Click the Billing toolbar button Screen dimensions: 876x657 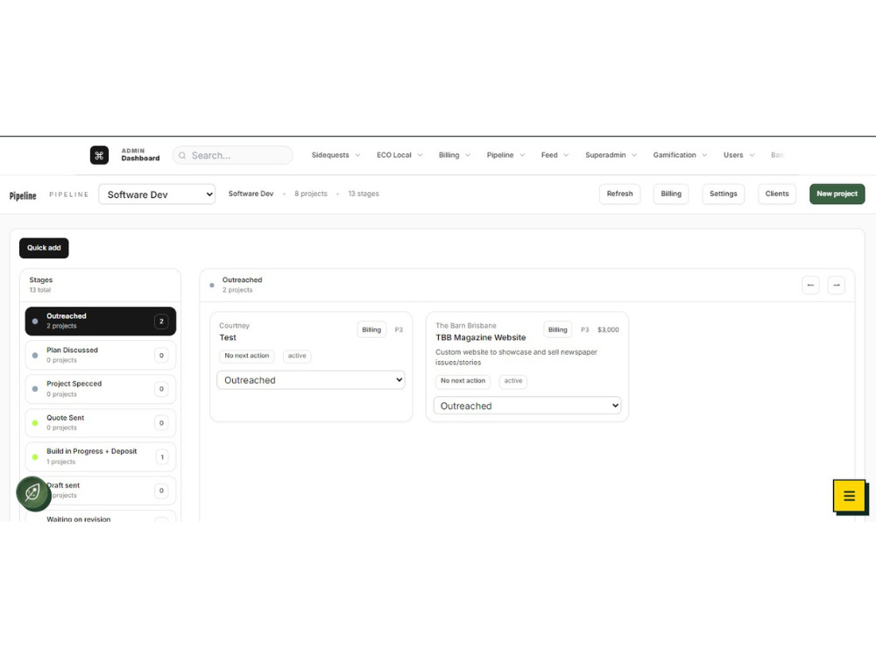pos(671,194)
